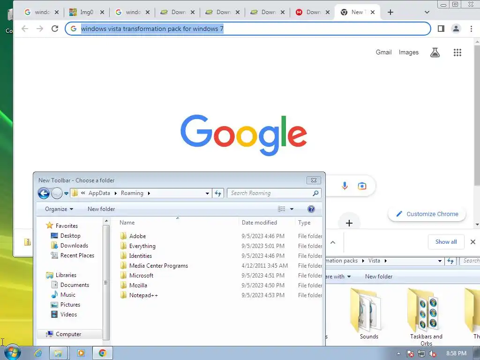
Task: Open the Gmail link
Action: (383, 52)
